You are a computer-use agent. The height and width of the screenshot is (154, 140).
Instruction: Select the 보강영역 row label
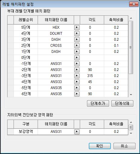(x=26, y=132)
